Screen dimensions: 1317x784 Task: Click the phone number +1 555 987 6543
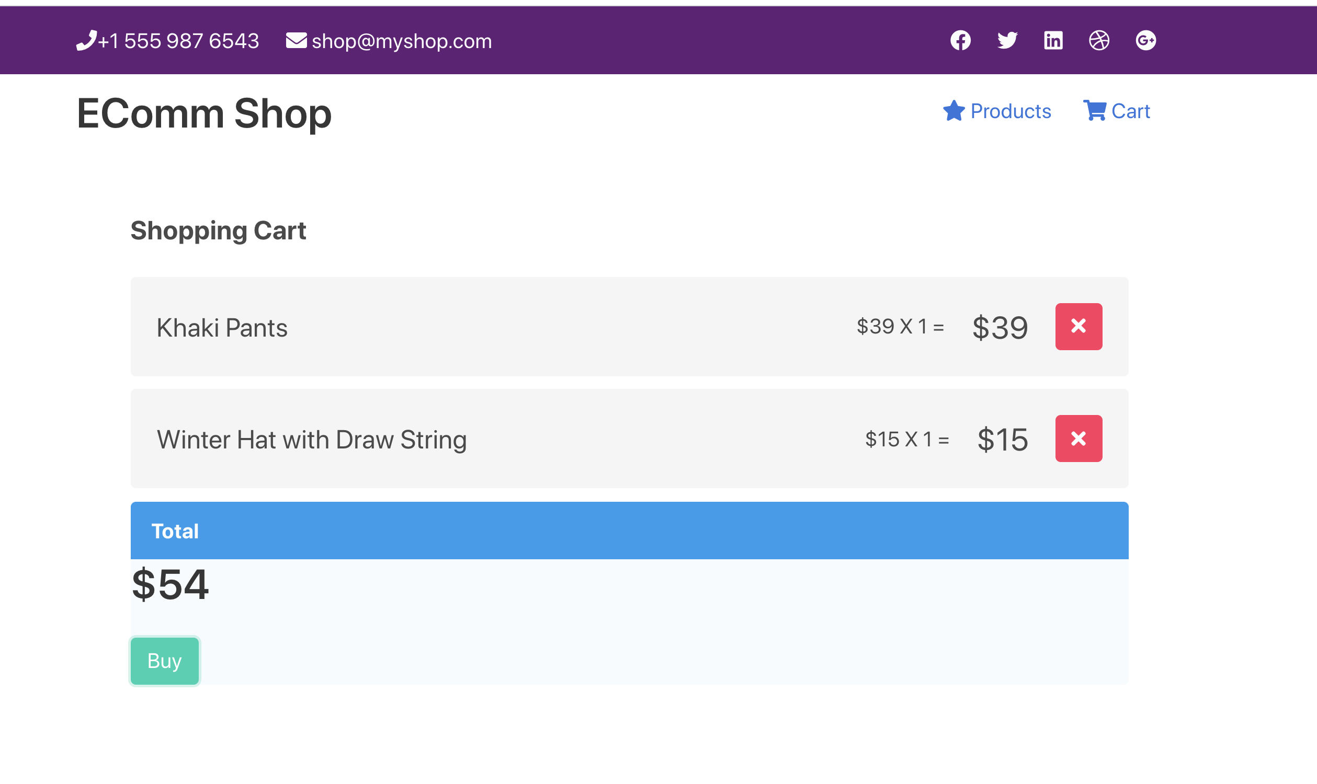point(178,41)
